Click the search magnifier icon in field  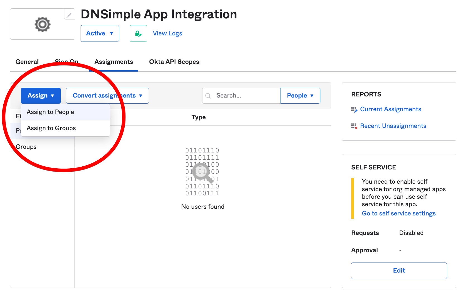point(208,96)
